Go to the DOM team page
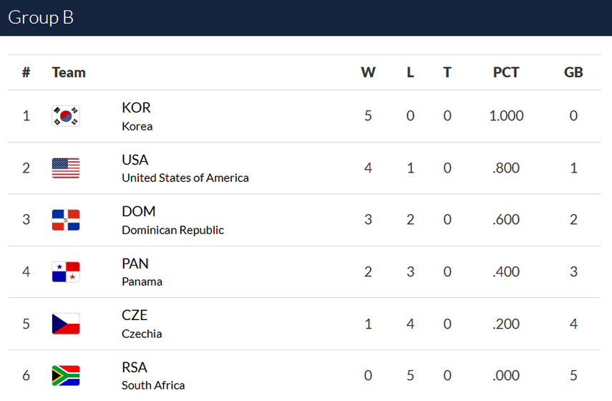Image resolution: width=612 pixels, height=401 pixels. [x=139, y=211]
